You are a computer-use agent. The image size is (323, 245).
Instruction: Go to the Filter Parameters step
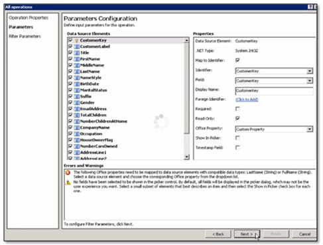(25, 37)
